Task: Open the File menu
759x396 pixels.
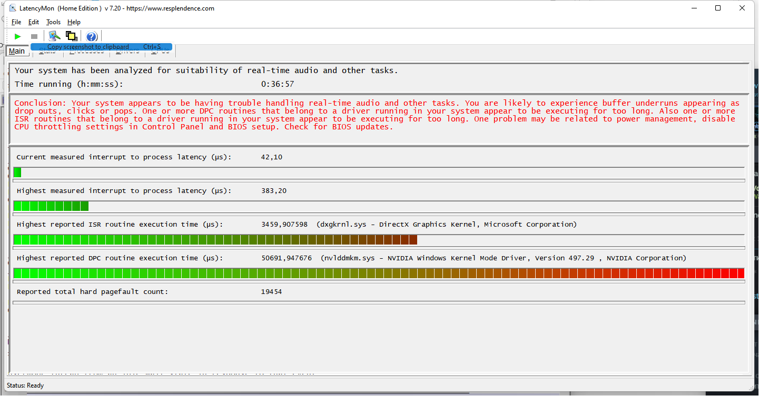Action: click(x=16, y=22)
